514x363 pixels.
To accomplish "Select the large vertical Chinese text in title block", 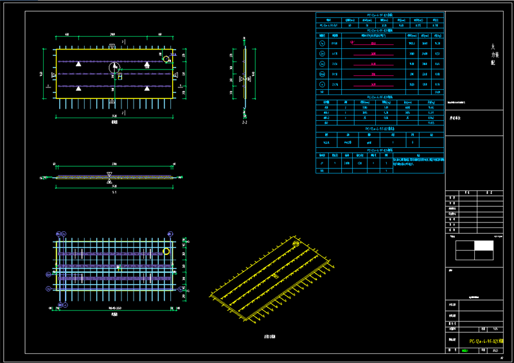I will (x=494, y=55).
